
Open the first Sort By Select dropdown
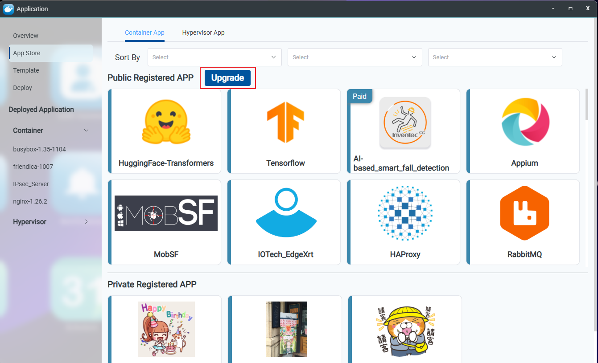point(214,57)
